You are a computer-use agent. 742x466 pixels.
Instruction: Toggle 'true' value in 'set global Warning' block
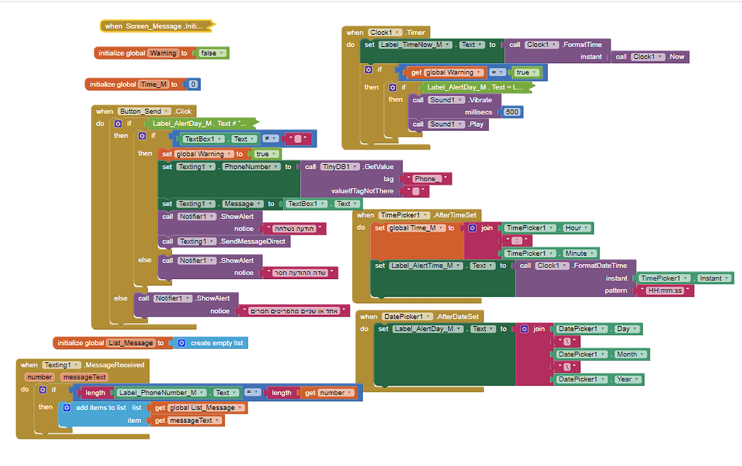(263, 154)
